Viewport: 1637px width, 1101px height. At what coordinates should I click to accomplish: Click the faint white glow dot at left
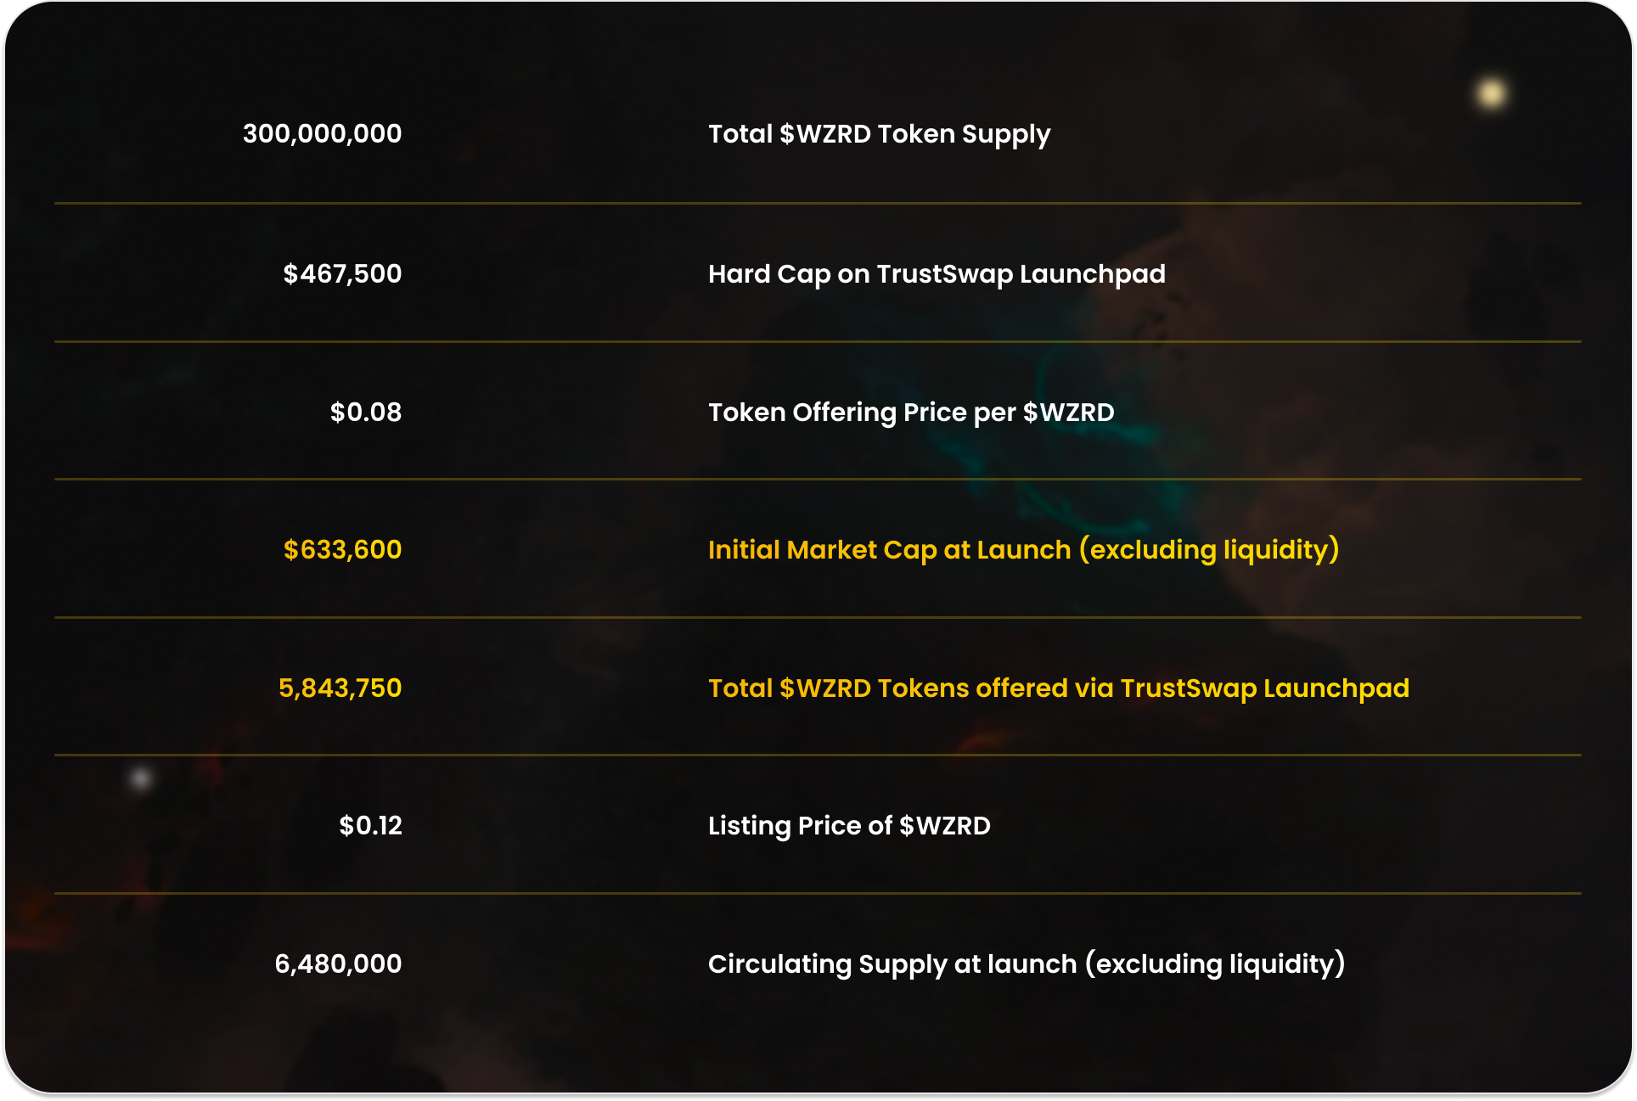[141, 778]
